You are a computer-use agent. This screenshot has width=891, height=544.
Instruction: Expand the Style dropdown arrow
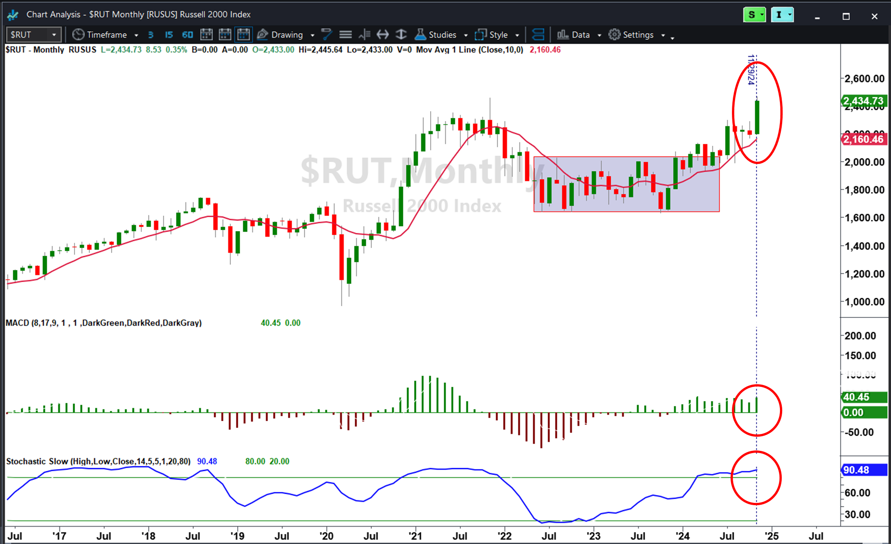[517, 35]
